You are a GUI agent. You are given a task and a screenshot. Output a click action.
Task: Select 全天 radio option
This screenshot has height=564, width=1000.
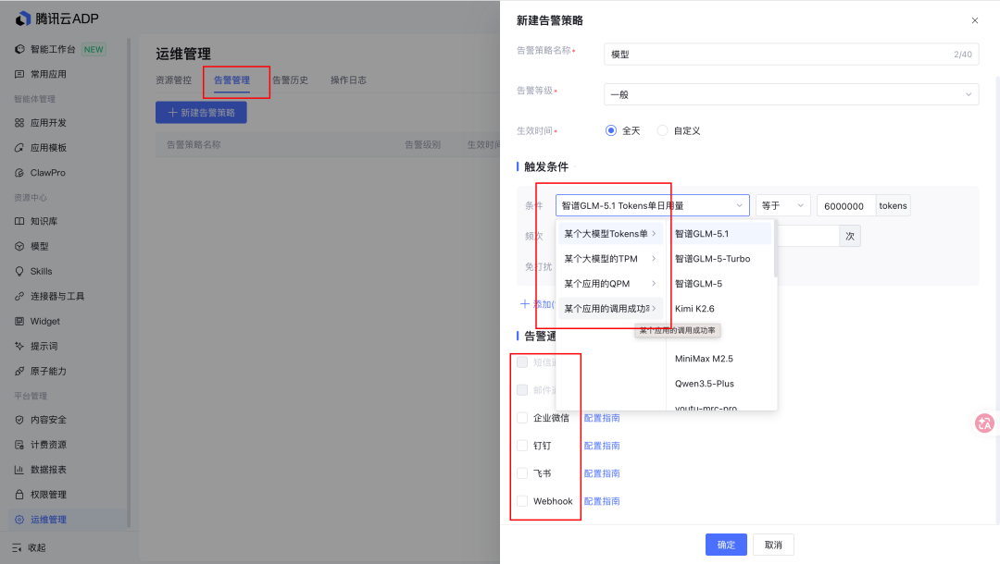point(611,130)
